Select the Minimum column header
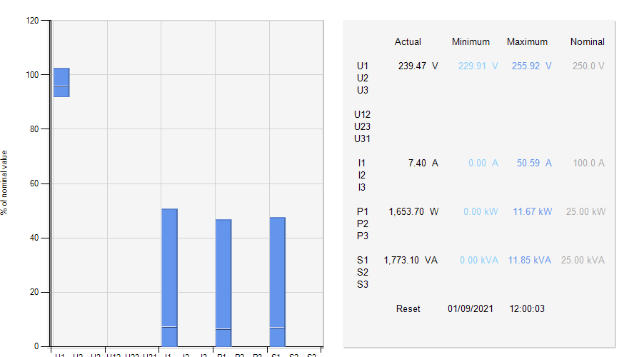The image size is (624, 357). (470, 41)
